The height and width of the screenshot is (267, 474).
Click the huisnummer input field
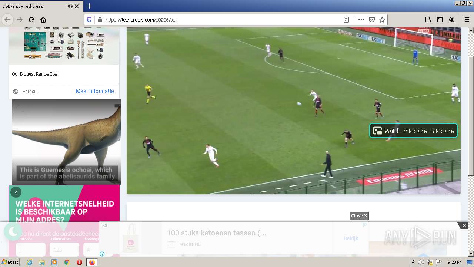pos(64,250)
